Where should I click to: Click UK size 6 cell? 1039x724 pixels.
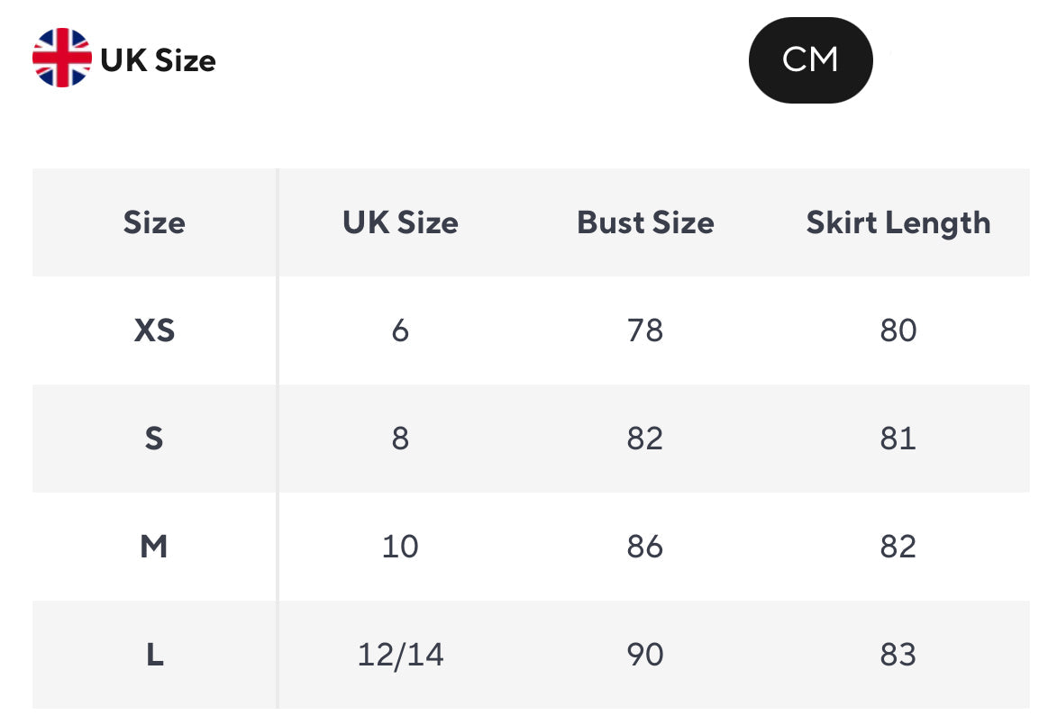click(x=400, y=330)
